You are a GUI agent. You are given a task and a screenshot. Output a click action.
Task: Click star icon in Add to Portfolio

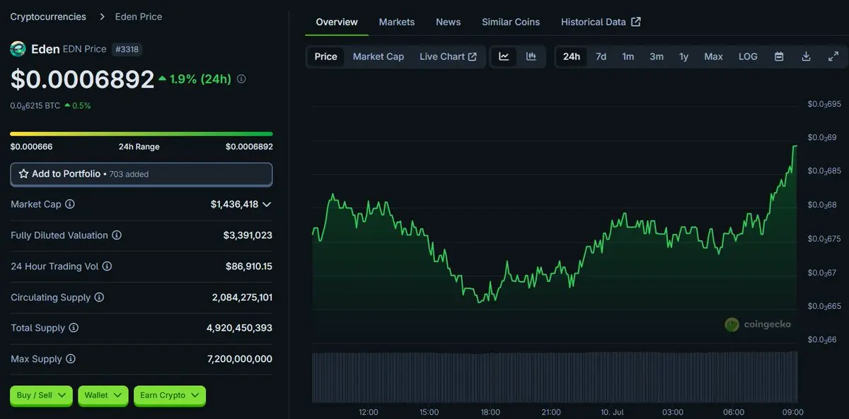coord(23,174)
